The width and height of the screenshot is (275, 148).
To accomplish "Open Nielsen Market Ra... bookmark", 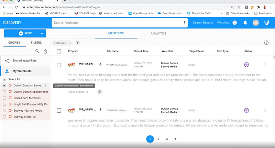I will tap(29, 13).
